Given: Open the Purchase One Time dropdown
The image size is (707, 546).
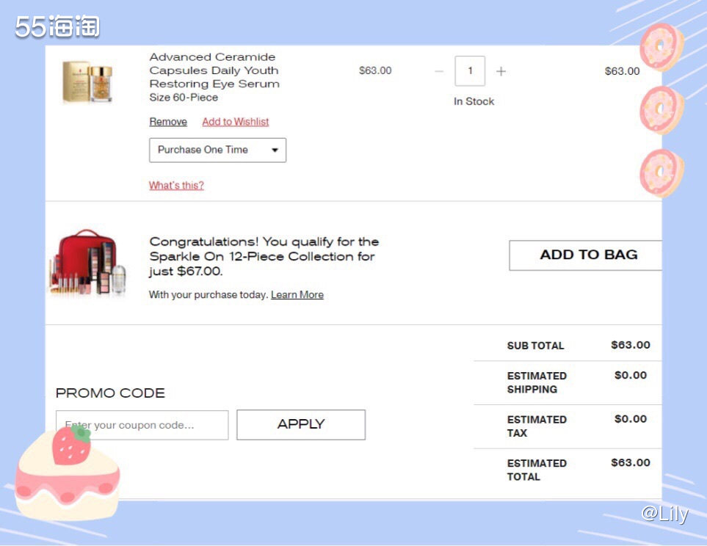Looking at the screenshot, I should click(217, 150).
